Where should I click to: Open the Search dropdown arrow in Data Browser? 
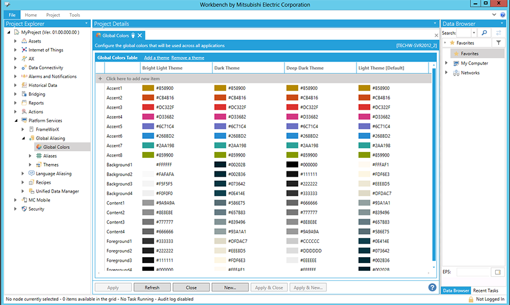pyautogui.click(x=474, y=33)
